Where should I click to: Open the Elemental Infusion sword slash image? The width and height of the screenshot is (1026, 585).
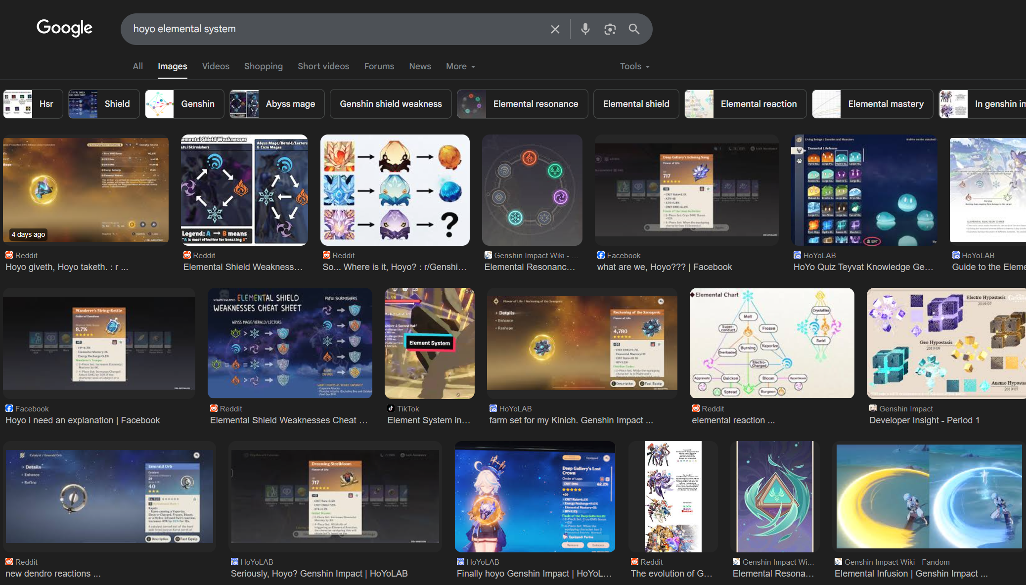point(929,496)
